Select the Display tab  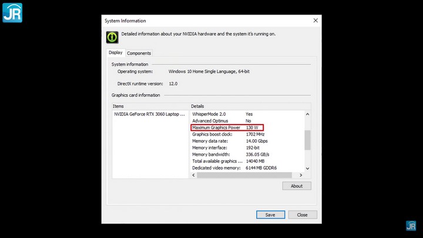click(x=116, y=53)
